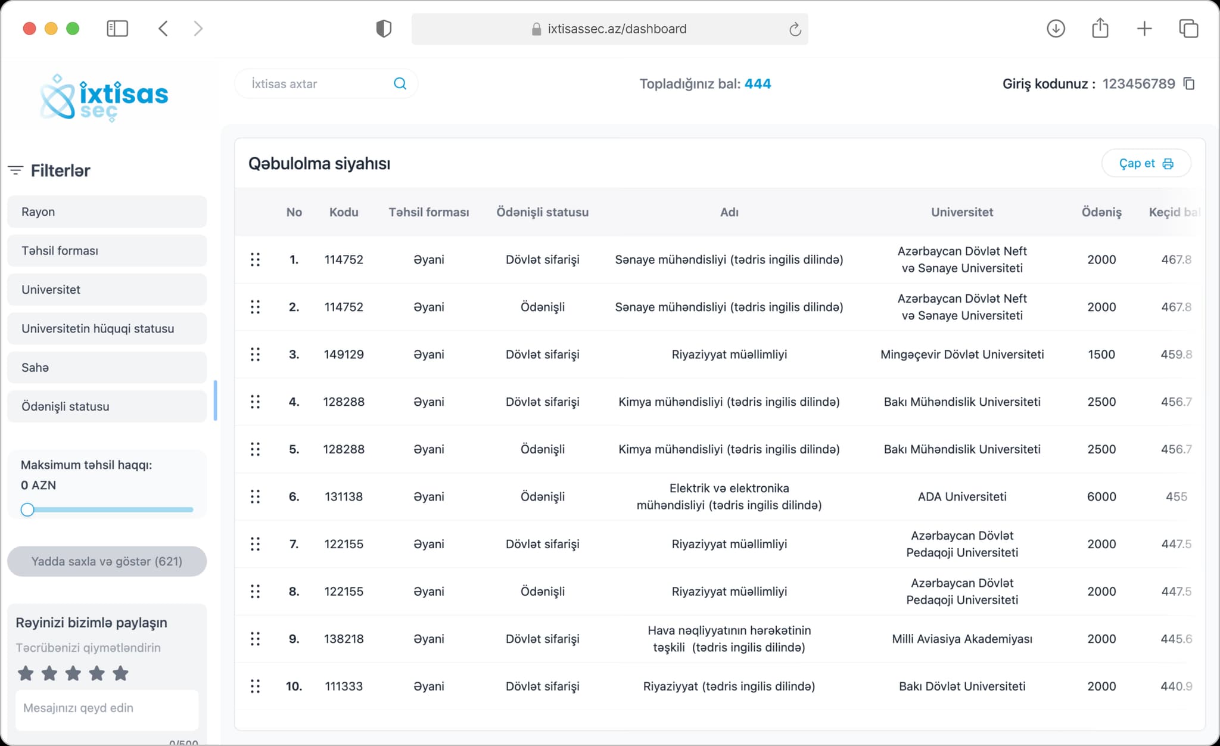Viewport: 1220px width, 746px height.
Task: Expand Universitetin hüquqi statusu filter
Action: click(107, 329)
